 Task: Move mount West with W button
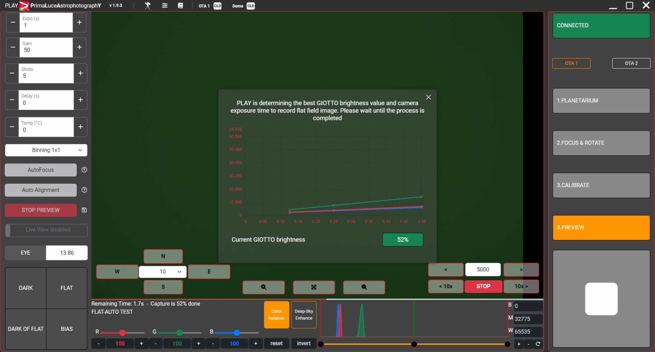pos(117,272)
